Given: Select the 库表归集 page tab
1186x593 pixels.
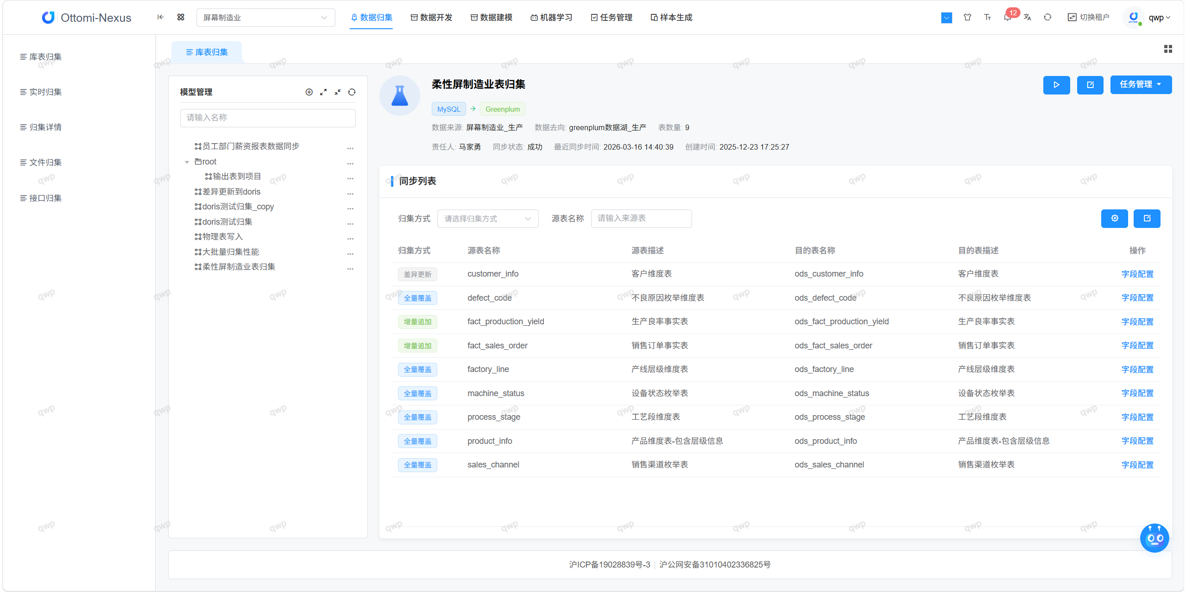Looking at the screenshot, I should click(207, 52).
